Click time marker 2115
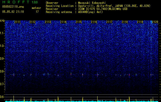 pos(79,22)
